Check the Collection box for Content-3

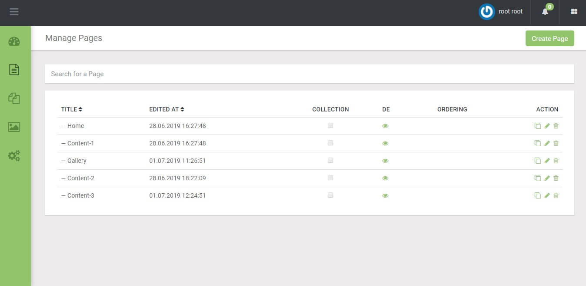[x=330, y=195]
